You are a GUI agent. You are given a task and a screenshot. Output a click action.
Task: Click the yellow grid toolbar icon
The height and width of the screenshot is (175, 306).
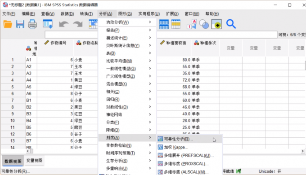click(x=176, y=24)
